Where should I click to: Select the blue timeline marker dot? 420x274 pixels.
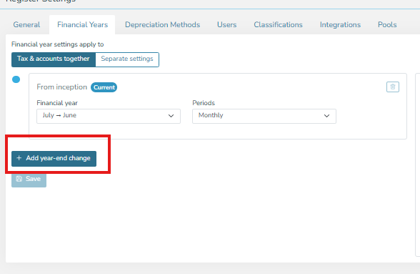[16, 79]
